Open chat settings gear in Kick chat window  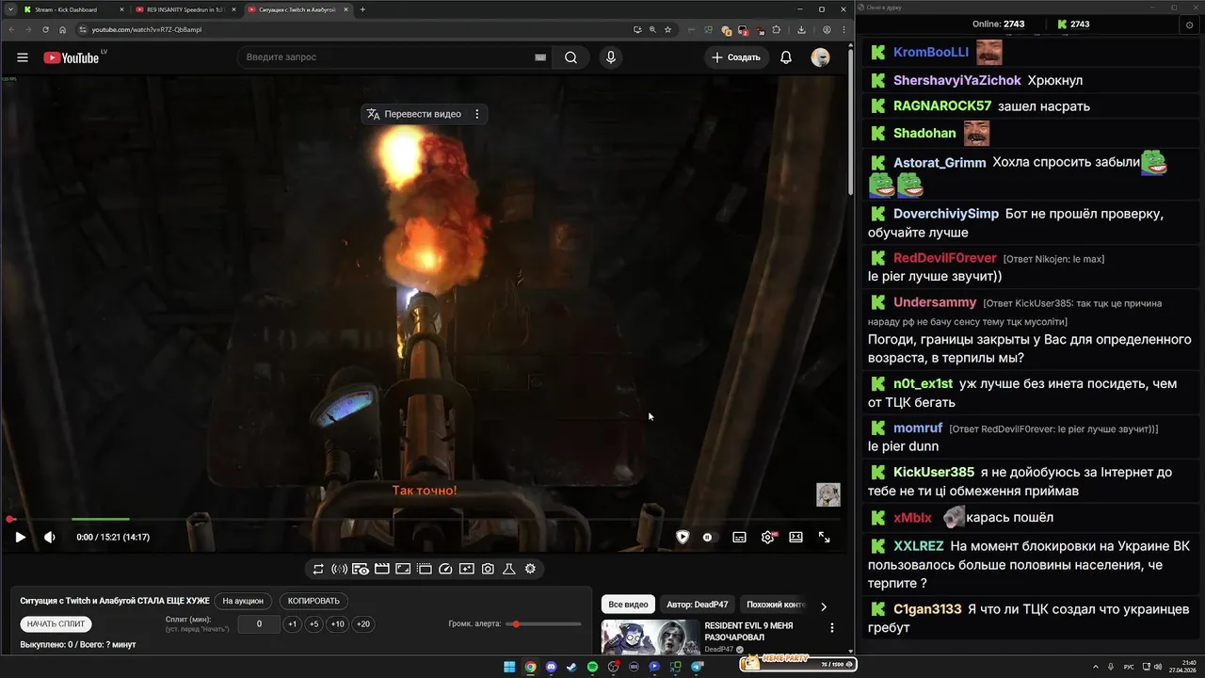pyautogui.click(x=1189, y=25)
